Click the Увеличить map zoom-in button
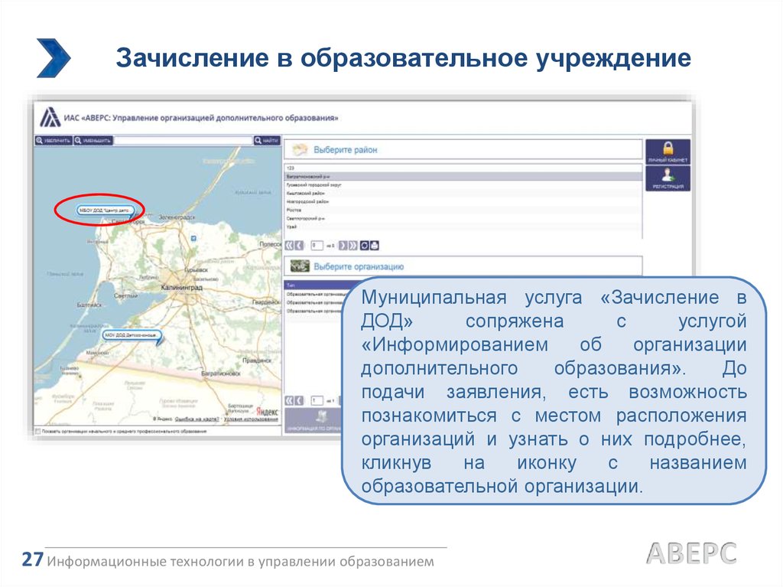The width and height of the screenshot is (783, 587). click(x=54, y=140)
